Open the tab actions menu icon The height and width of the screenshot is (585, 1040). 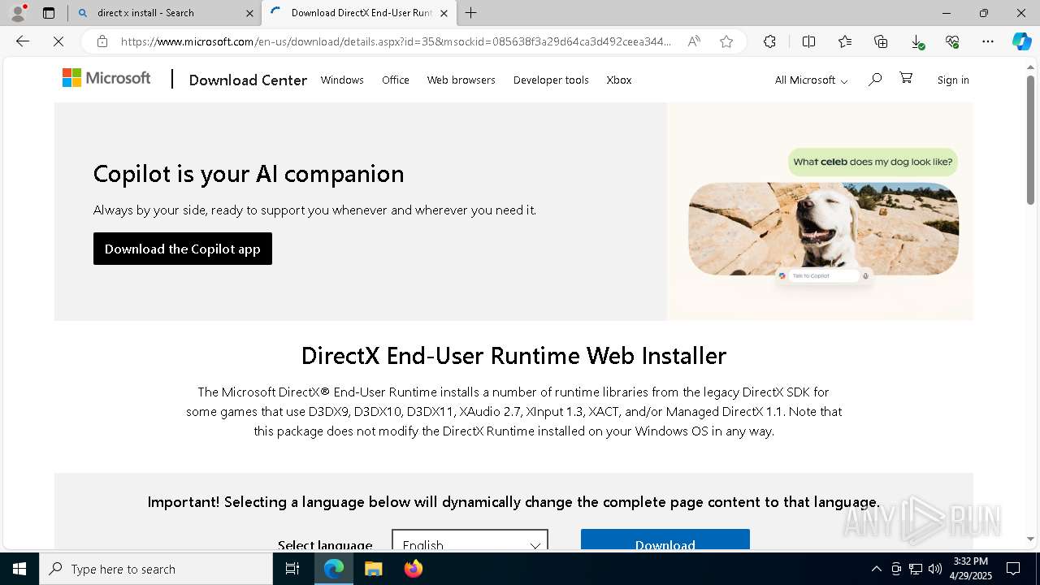[x=49, y=13]
